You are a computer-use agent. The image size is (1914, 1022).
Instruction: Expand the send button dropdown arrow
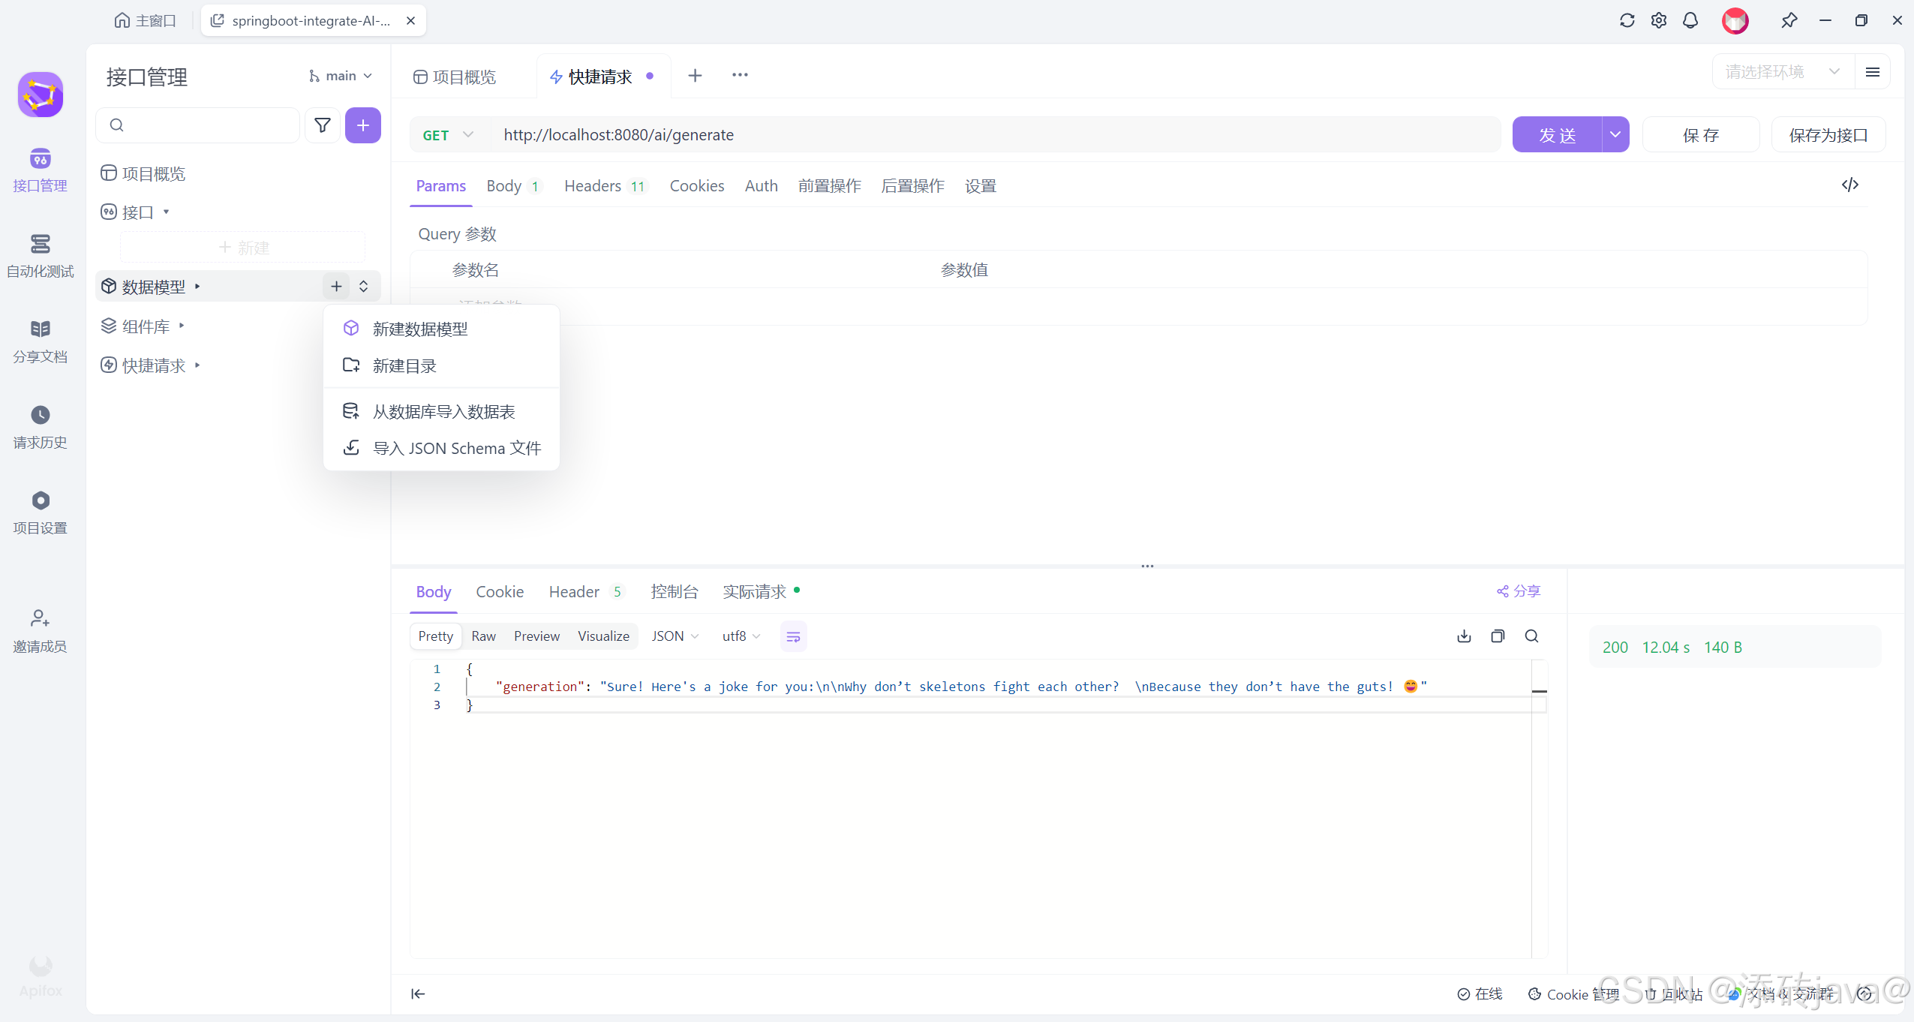click(x=1615, y=135)
